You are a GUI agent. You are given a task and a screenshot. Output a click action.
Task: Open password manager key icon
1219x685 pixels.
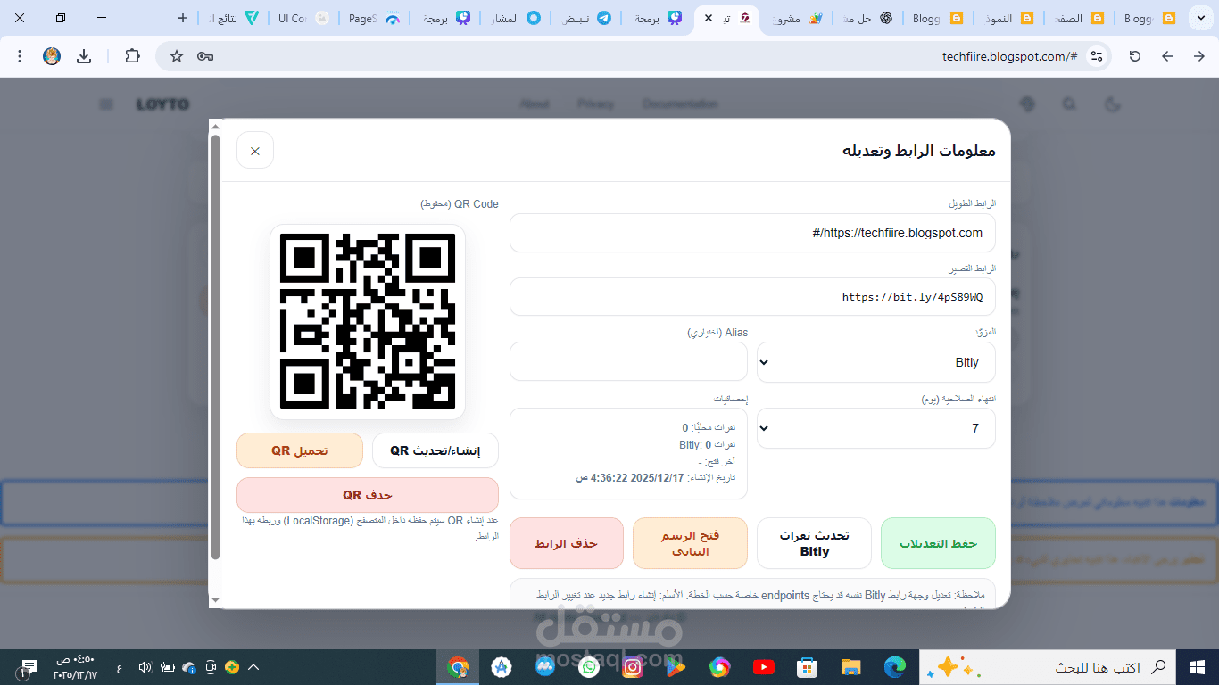point(205,56)
